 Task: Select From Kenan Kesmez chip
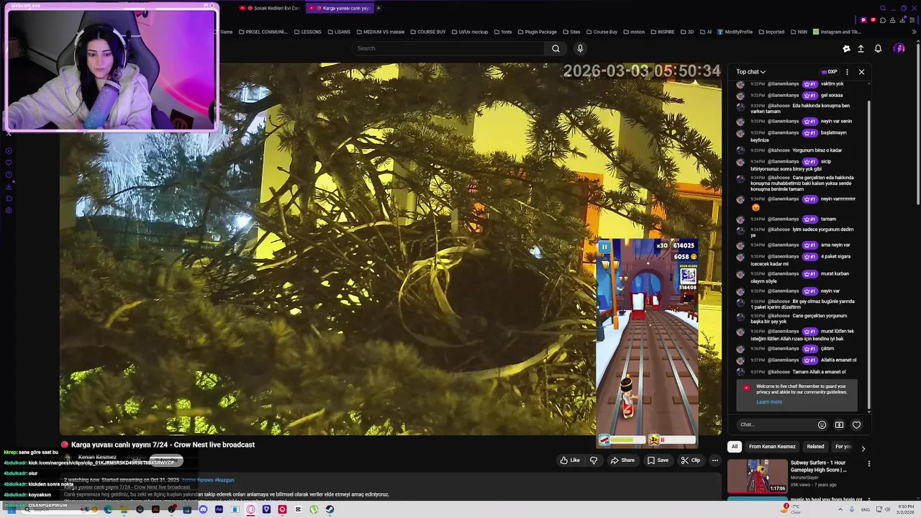(772, 447)
